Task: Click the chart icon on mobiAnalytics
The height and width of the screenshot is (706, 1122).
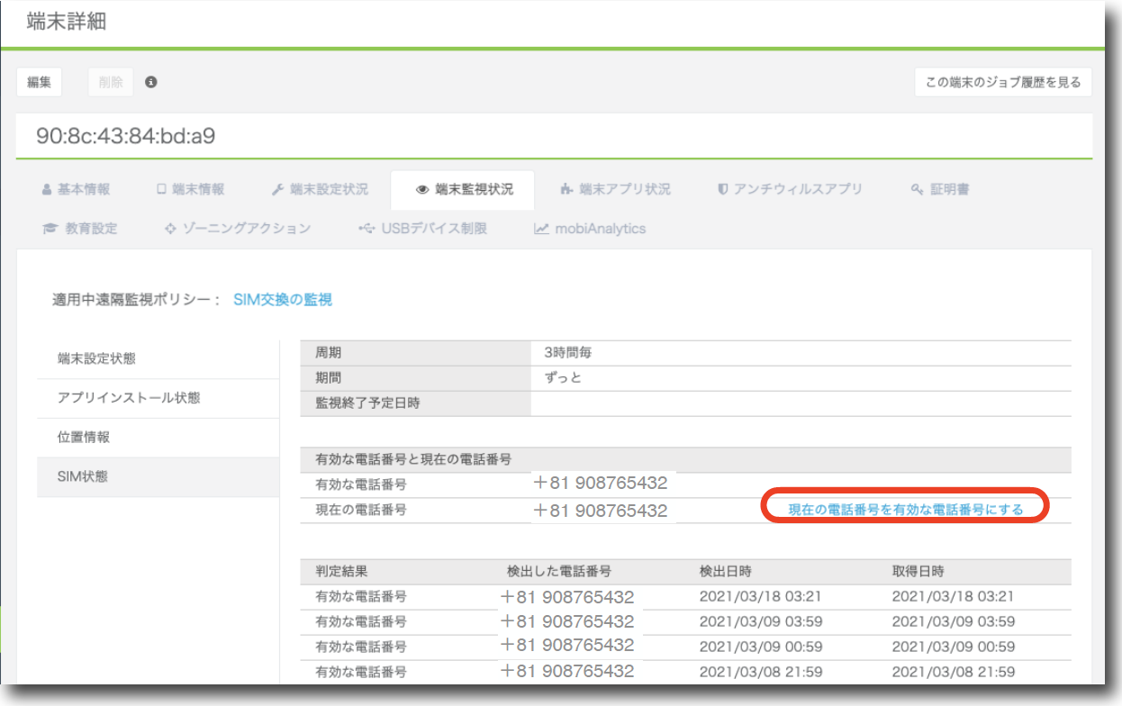Action: coord(541,229)
